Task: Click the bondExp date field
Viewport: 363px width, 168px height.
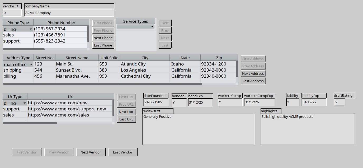Action: [200, 102]
